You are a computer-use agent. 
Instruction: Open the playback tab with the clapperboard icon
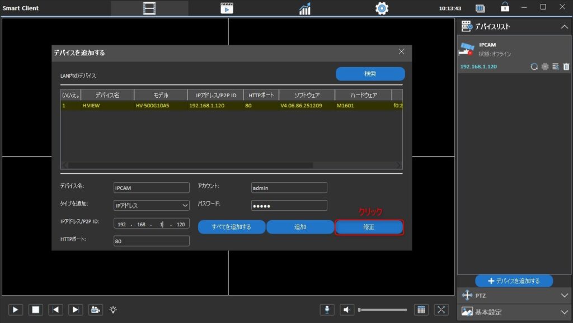tap(227, 8)
